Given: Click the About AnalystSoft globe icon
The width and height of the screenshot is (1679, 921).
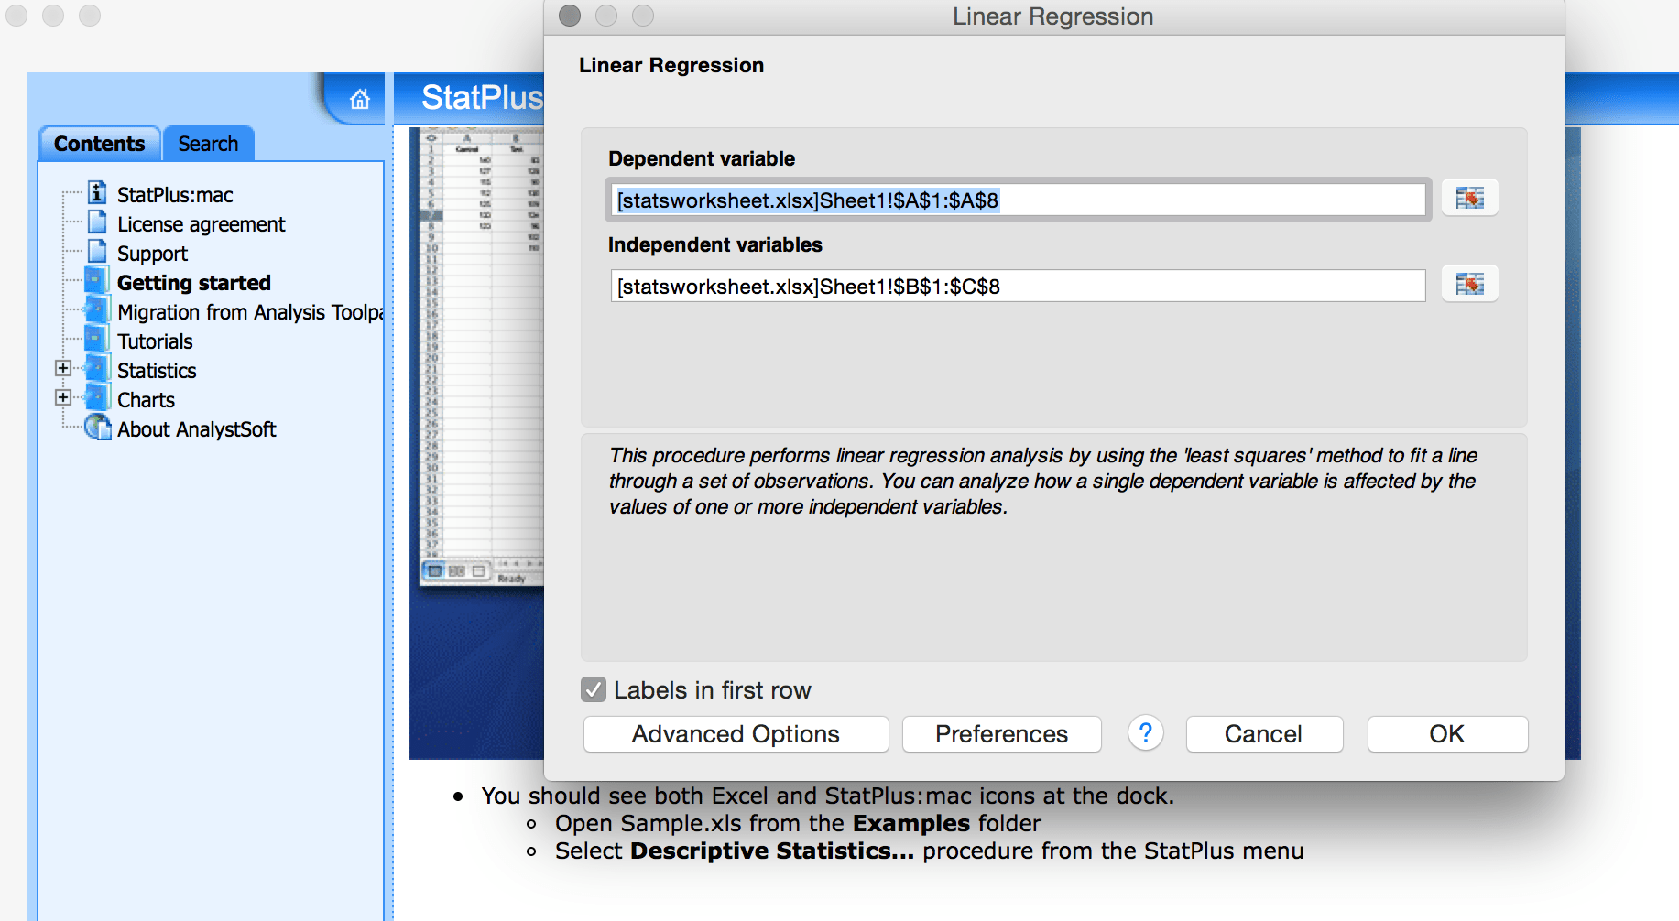Looking at the screenshot, I should tap(97, 428).
